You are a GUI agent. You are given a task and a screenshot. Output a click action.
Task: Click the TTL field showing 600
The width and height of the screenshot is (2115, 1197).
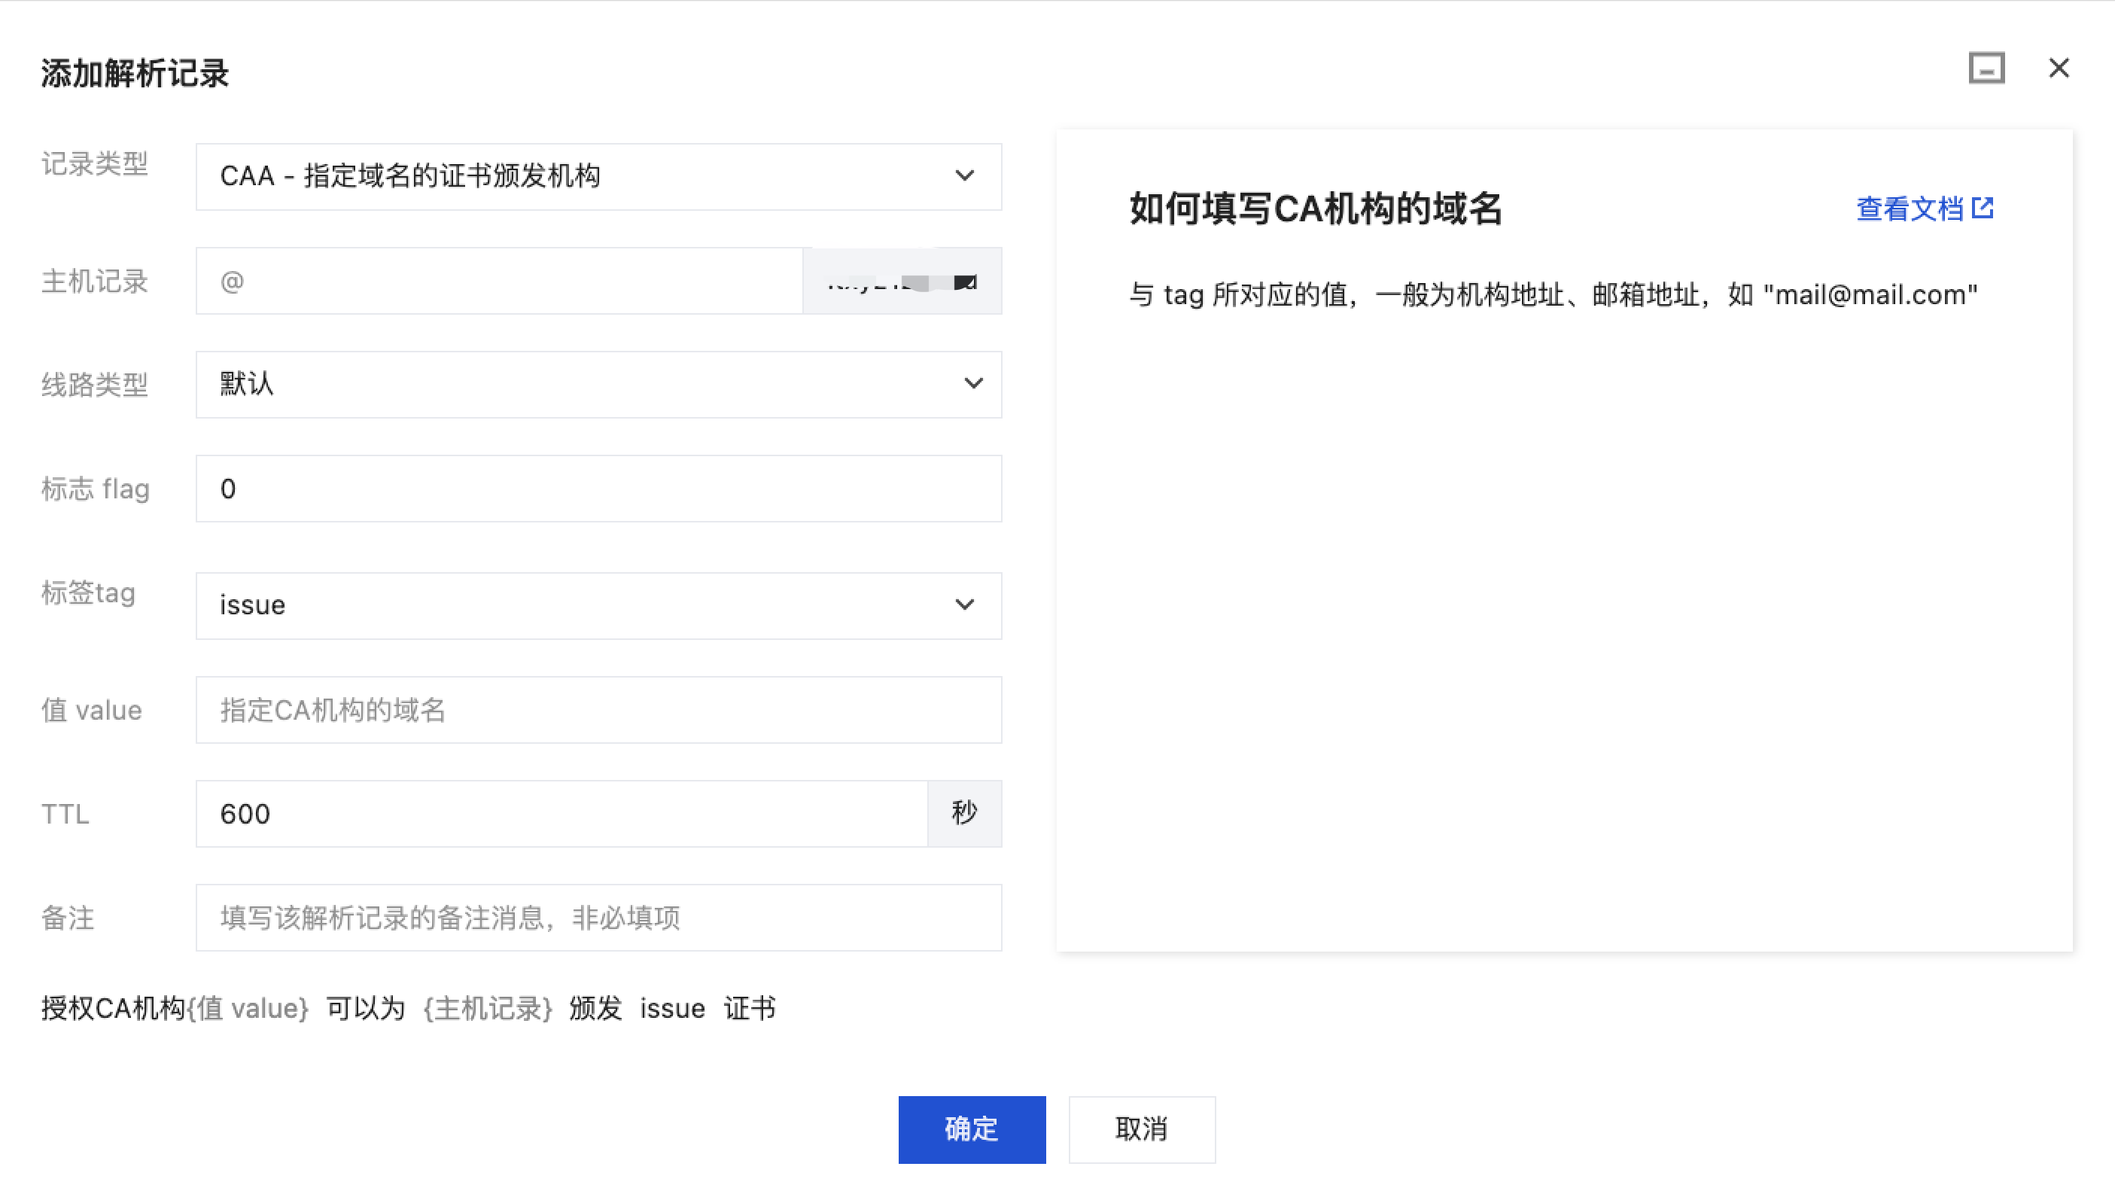coord(561,814)
